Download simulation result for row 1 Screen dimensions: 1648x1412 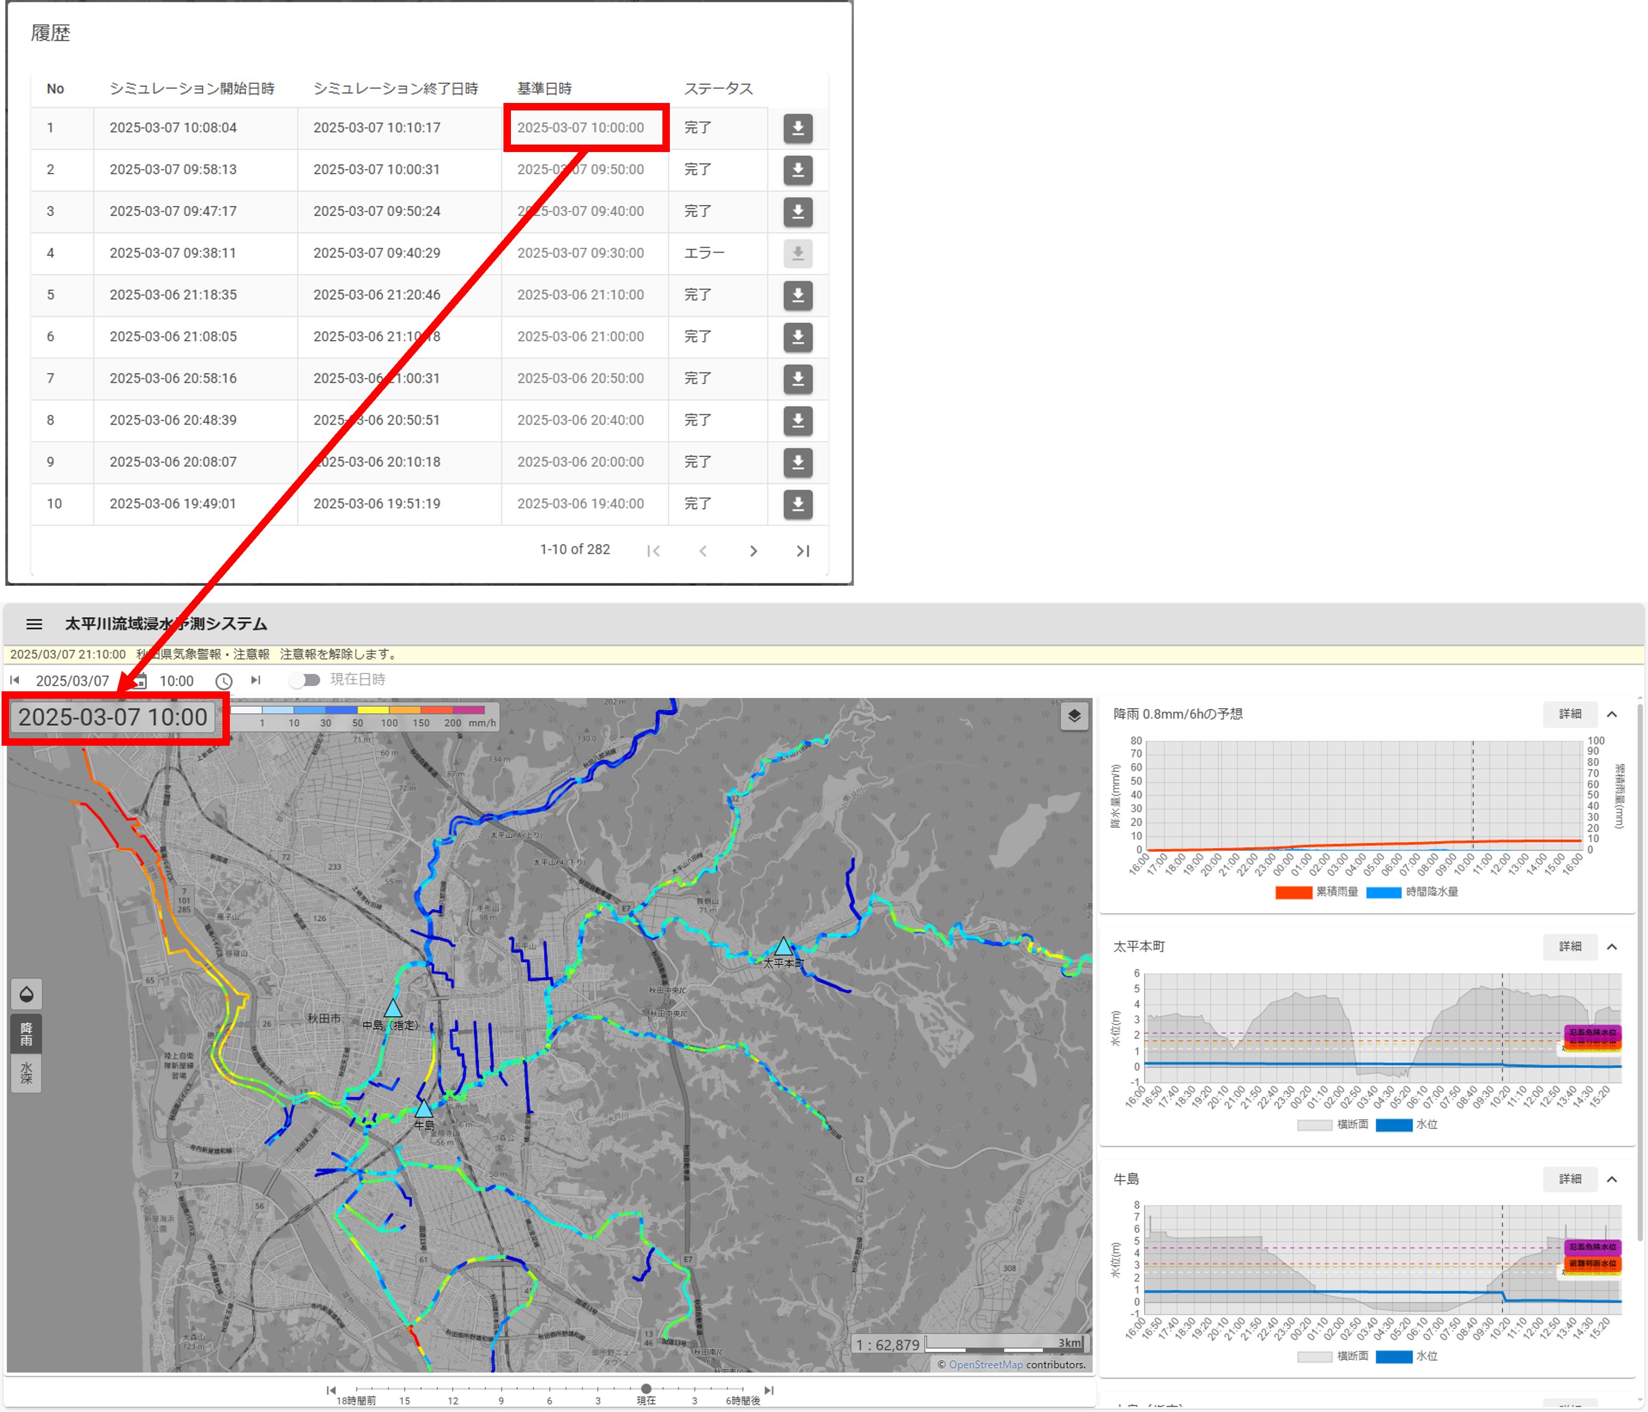[x=798, y=128]
